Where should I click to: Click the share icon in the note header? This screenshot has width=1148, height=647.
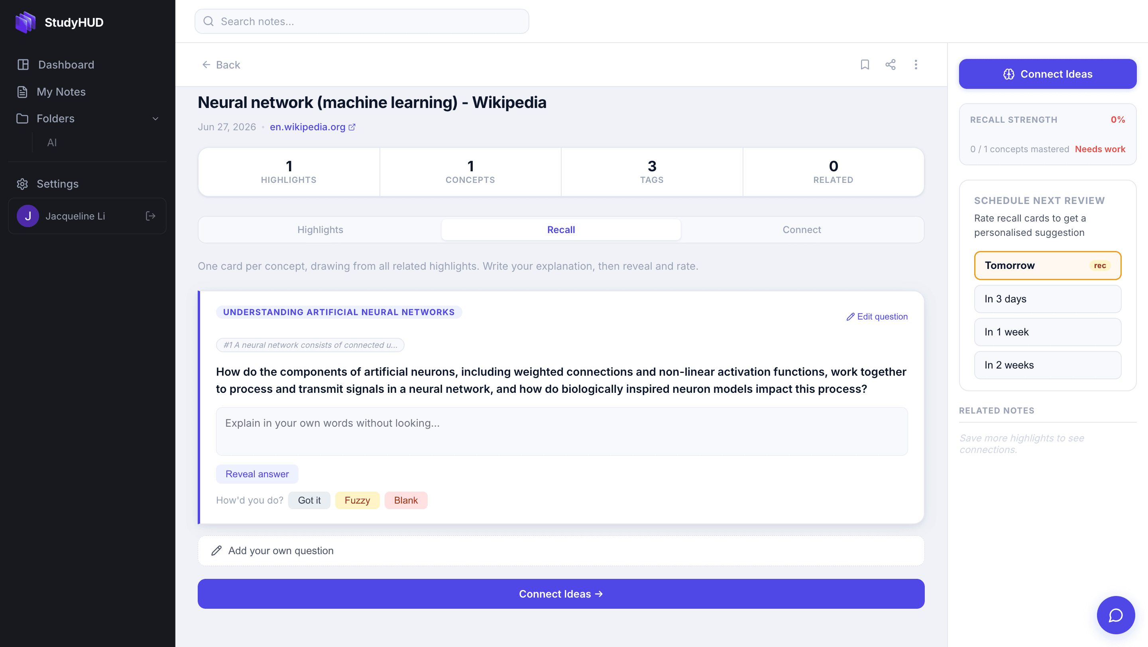click(890, 65)
